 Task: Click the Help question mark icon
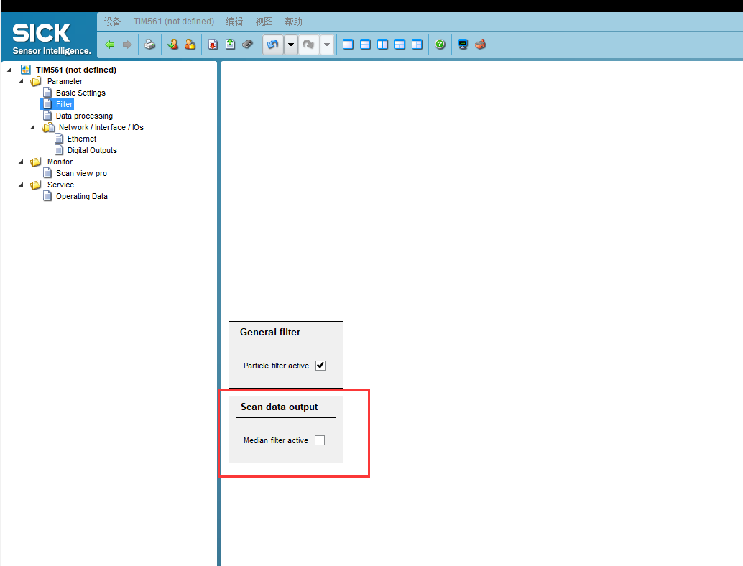pyautogui.click(x=440, y=44)
